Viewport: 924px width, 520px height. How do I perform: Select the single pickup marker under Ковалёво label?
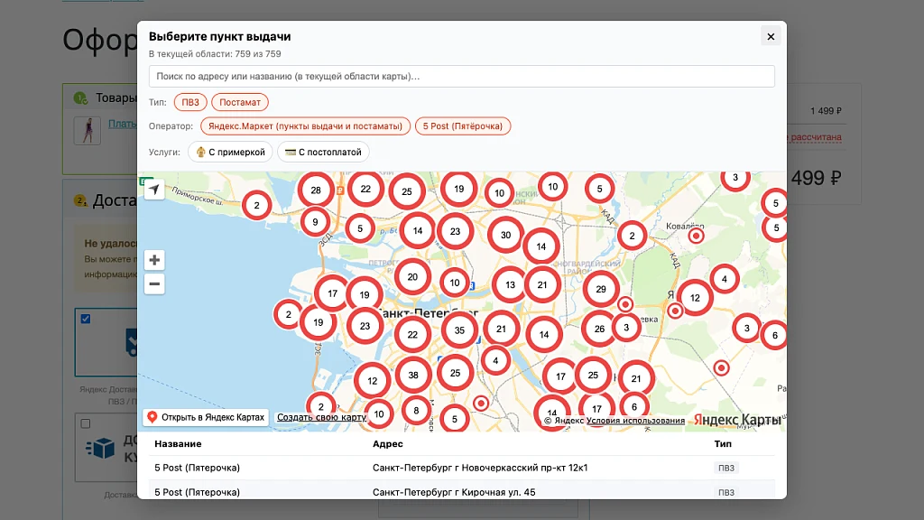pos(696,236)
